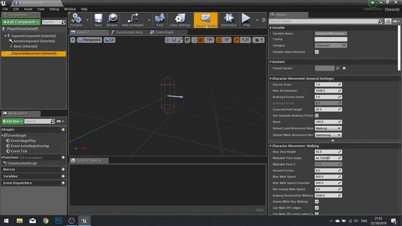Open Hide Unrelated options dropdown
402x226 pixels.
pyautogui.click(x=149, y=20)
